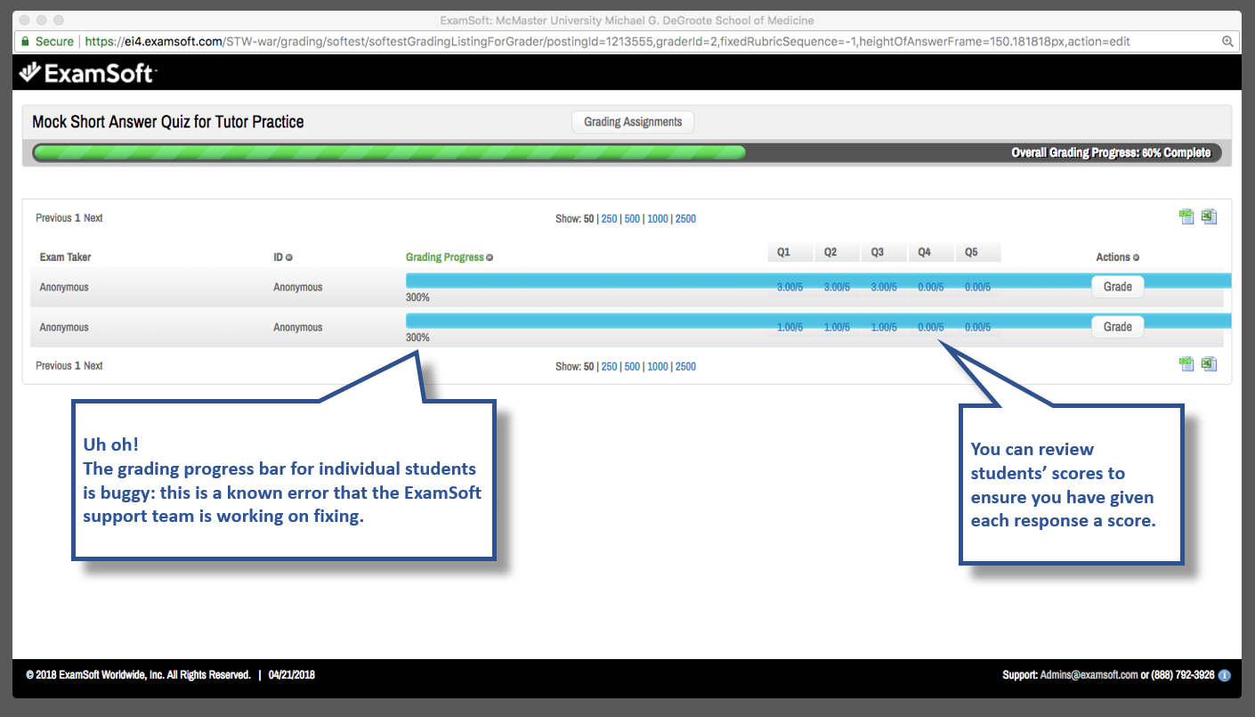Show 2500 rows using link above the table
This screenshot has width=1255, height=717.
click(685, 219)
